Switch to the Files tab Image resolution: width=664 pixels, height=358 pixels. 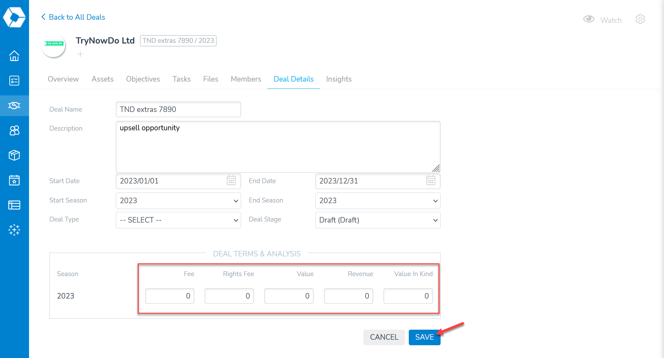point(211,79)
